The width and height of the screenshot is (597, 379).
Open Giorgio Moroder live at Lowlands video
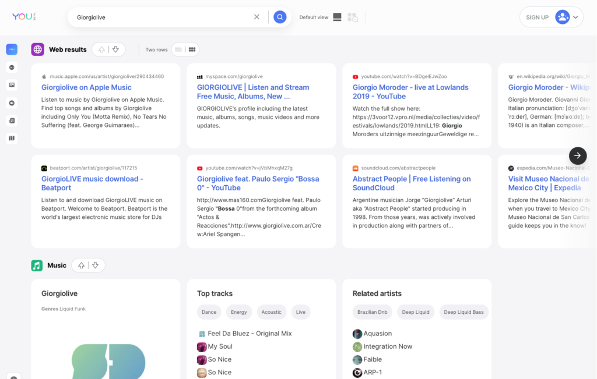point(410,92)
